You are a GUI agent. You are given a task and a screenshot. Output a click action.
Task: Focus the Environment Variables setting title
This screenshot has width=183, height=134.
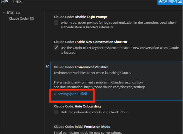click(x=81, y=67)
